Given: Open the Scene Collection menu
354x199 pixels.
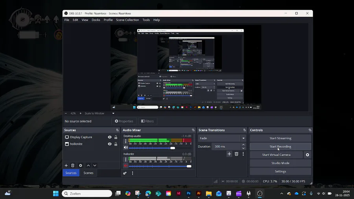Looking at the screenshot, I should pos(127,20).
